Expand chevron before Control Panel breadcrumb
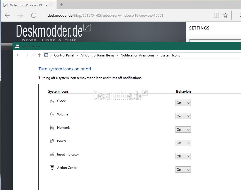The width and height of the screenshot is (241, 190). coord(51,55)
